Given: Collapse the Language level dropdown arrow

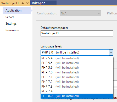Looking at the screenshot, I should tap(111, 52).
